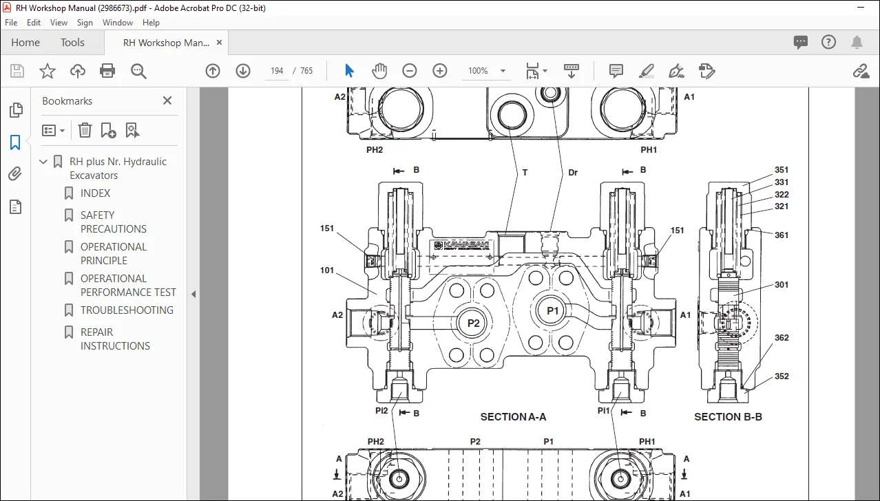880x501 pixels.
Task: Print the document with the printer icon
Action: click(x=107, y=71)
